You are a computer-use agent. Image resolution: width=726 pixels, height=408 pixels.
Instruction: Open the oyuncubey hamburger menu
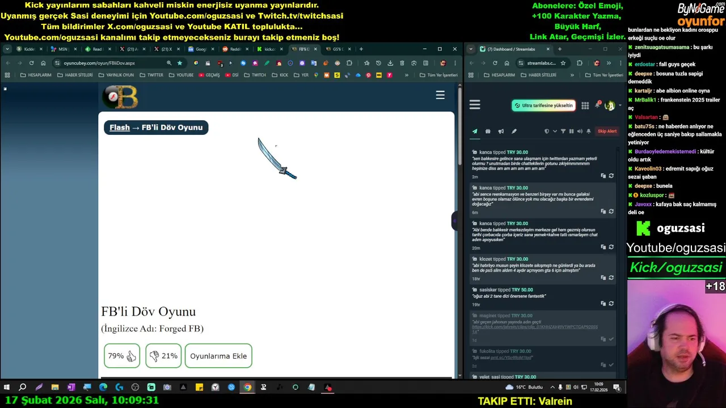click(440, 95)
